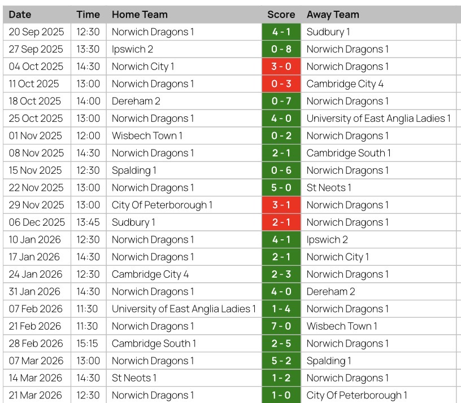Screen dimensions: 461x403
Task: Click the red 3 - 0 score badge
Action: pos(281,67)
